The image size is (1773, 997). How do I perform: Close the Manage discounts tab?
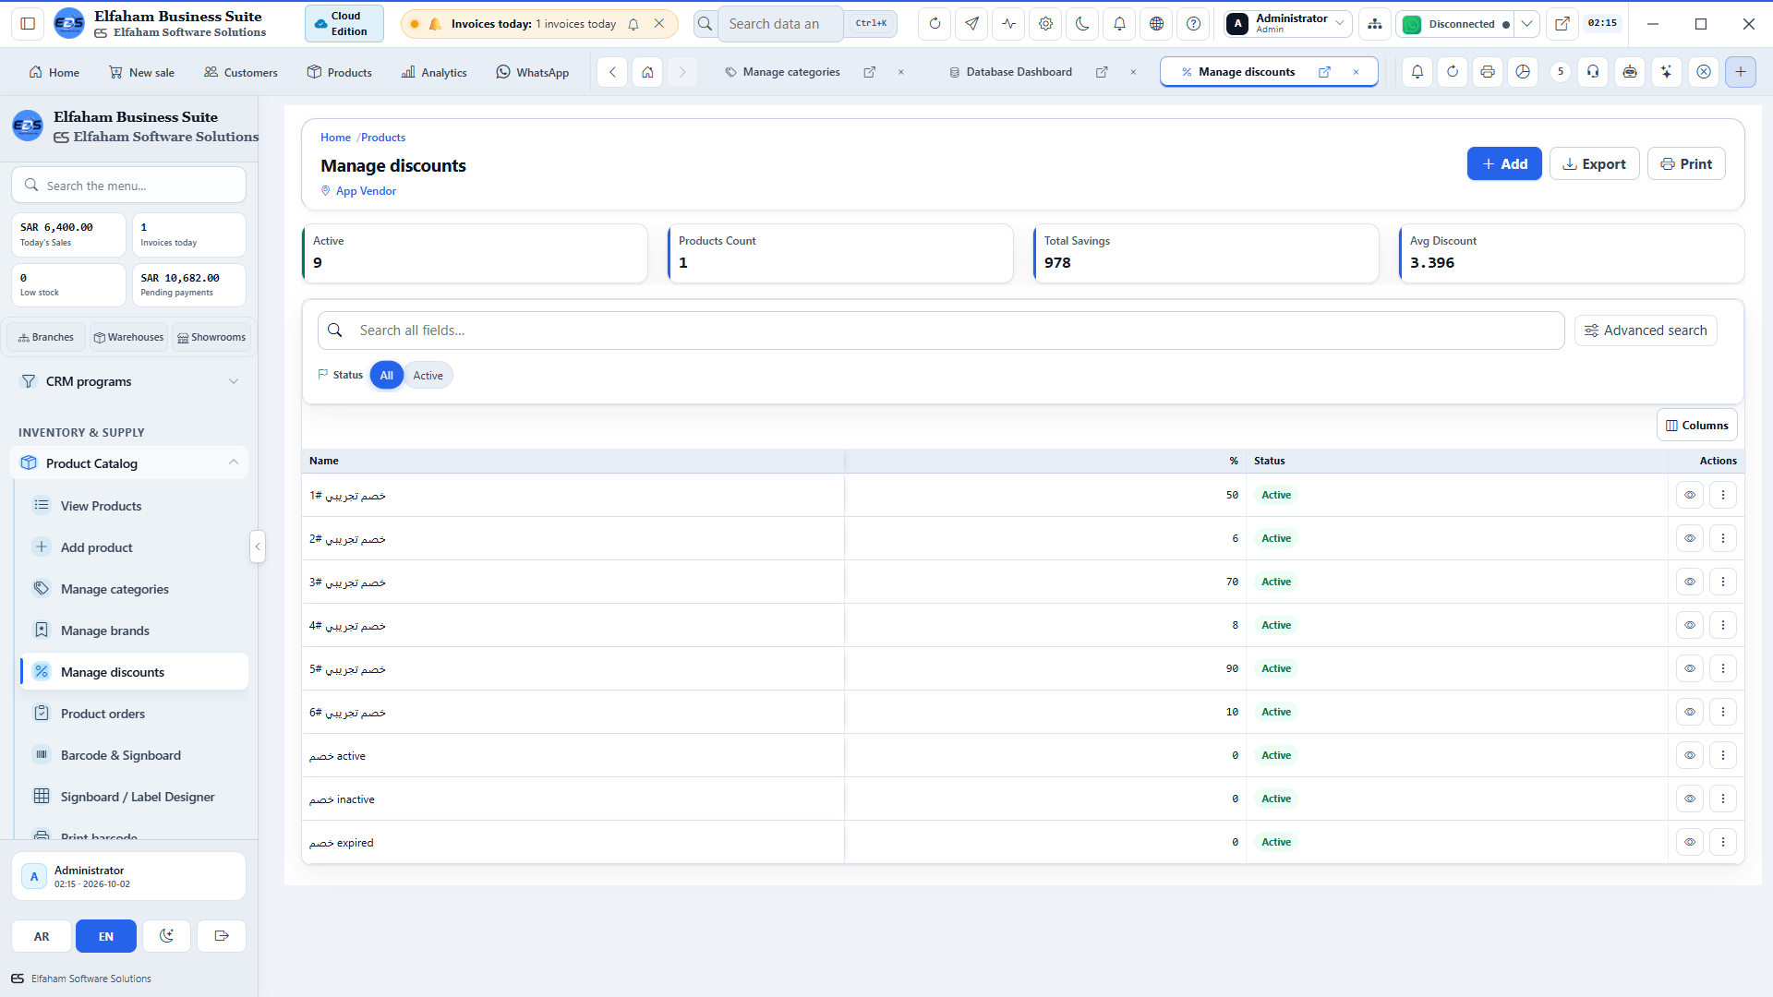click(x=1356, y=72)
